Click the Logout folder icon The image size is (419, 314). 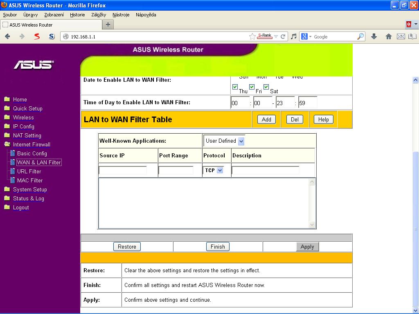[x=7, y=207]
